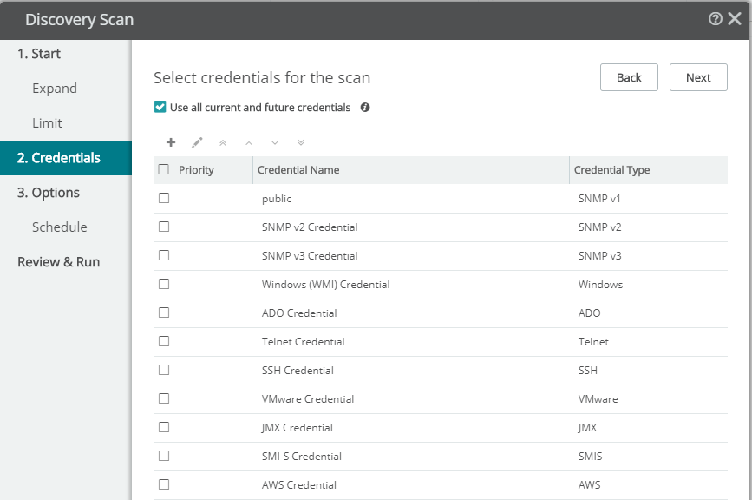This screenshot has width=752, height=500.
Task: Click the Telnet type cell
Action: 593,342
